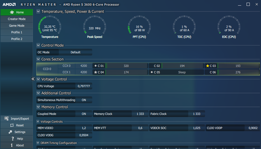Open Settings from sidebar

pyautogui.click(x=17, y=132)
